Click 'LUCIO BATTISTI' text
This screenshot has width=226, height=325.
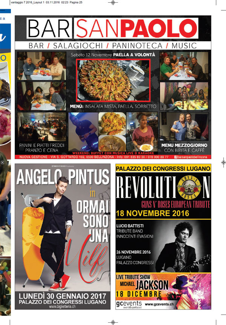130,226
